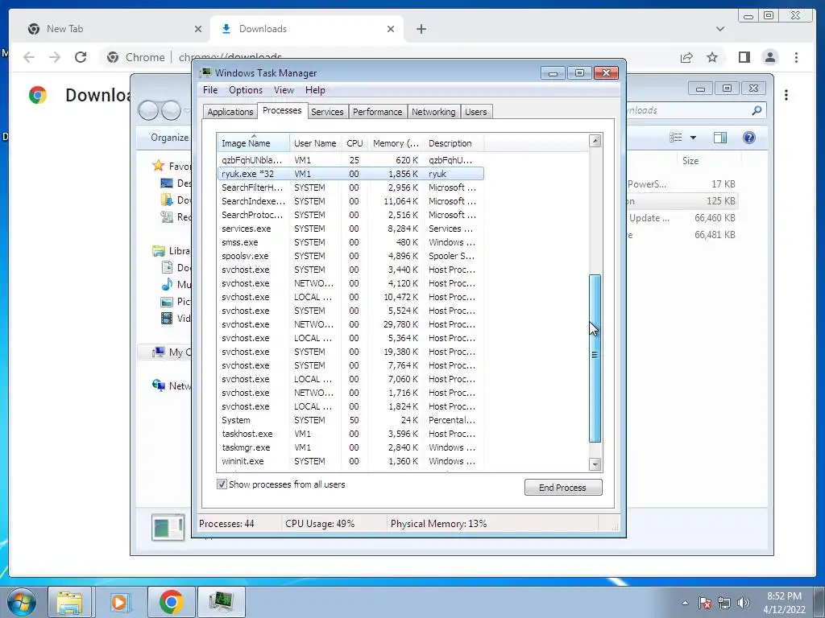The height and width of the screenshot is (618, 825).
Task: Change Explorer view icon
Action: [676, 138]
